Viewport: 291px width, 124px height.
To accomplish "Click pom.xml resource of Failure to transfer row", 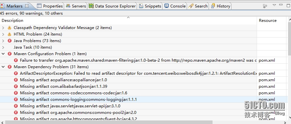I will point(267,60).
